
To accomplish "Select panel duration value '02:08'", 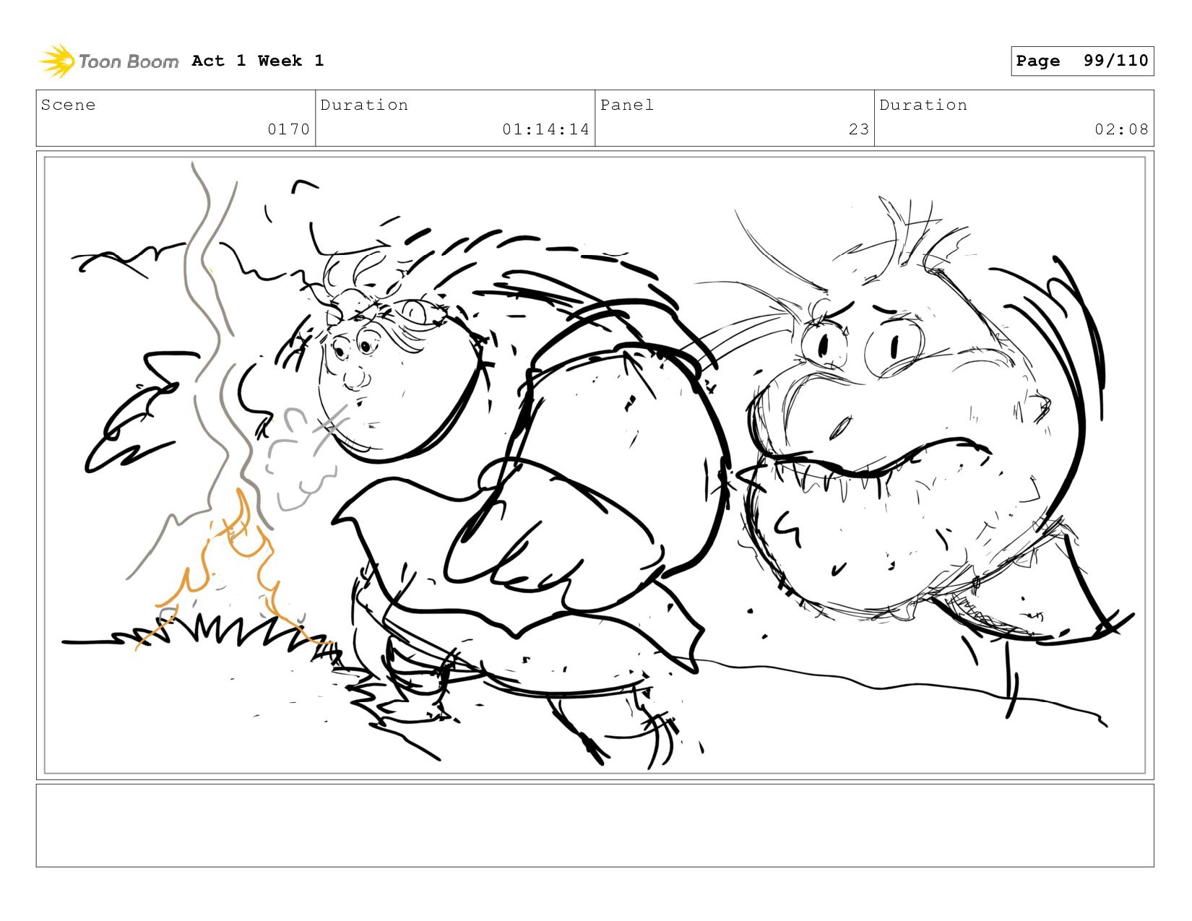I will [x=1121, y=129].
